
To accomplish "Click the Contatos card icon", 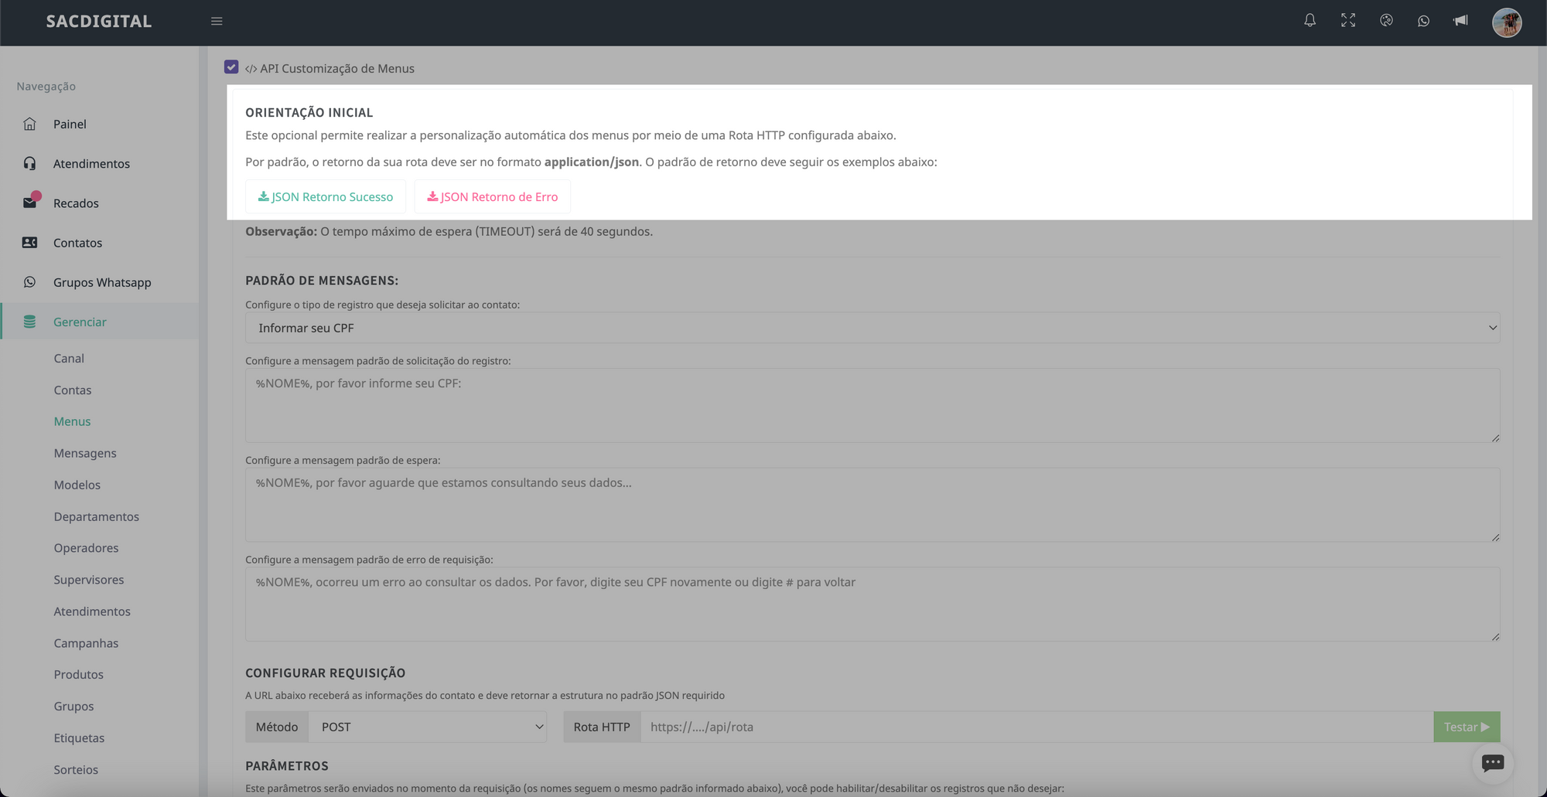I will coord(29,243).
